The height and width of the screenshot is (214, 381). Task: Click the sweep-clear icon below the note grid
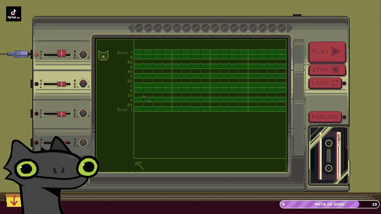(139, 166)
